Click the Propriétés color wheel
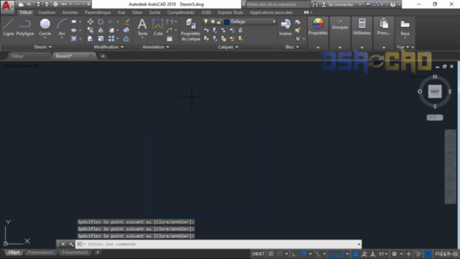 tap(318, 23)
